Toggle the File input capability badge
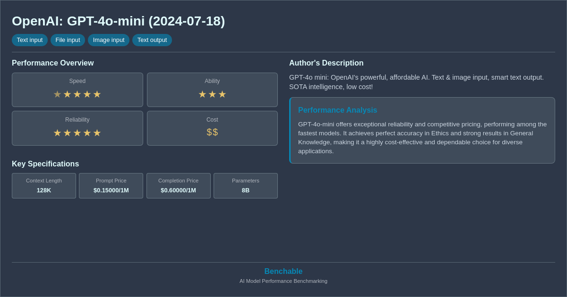Screen dimensions: 567x297 pyautogui.click(x=68, y=40)
